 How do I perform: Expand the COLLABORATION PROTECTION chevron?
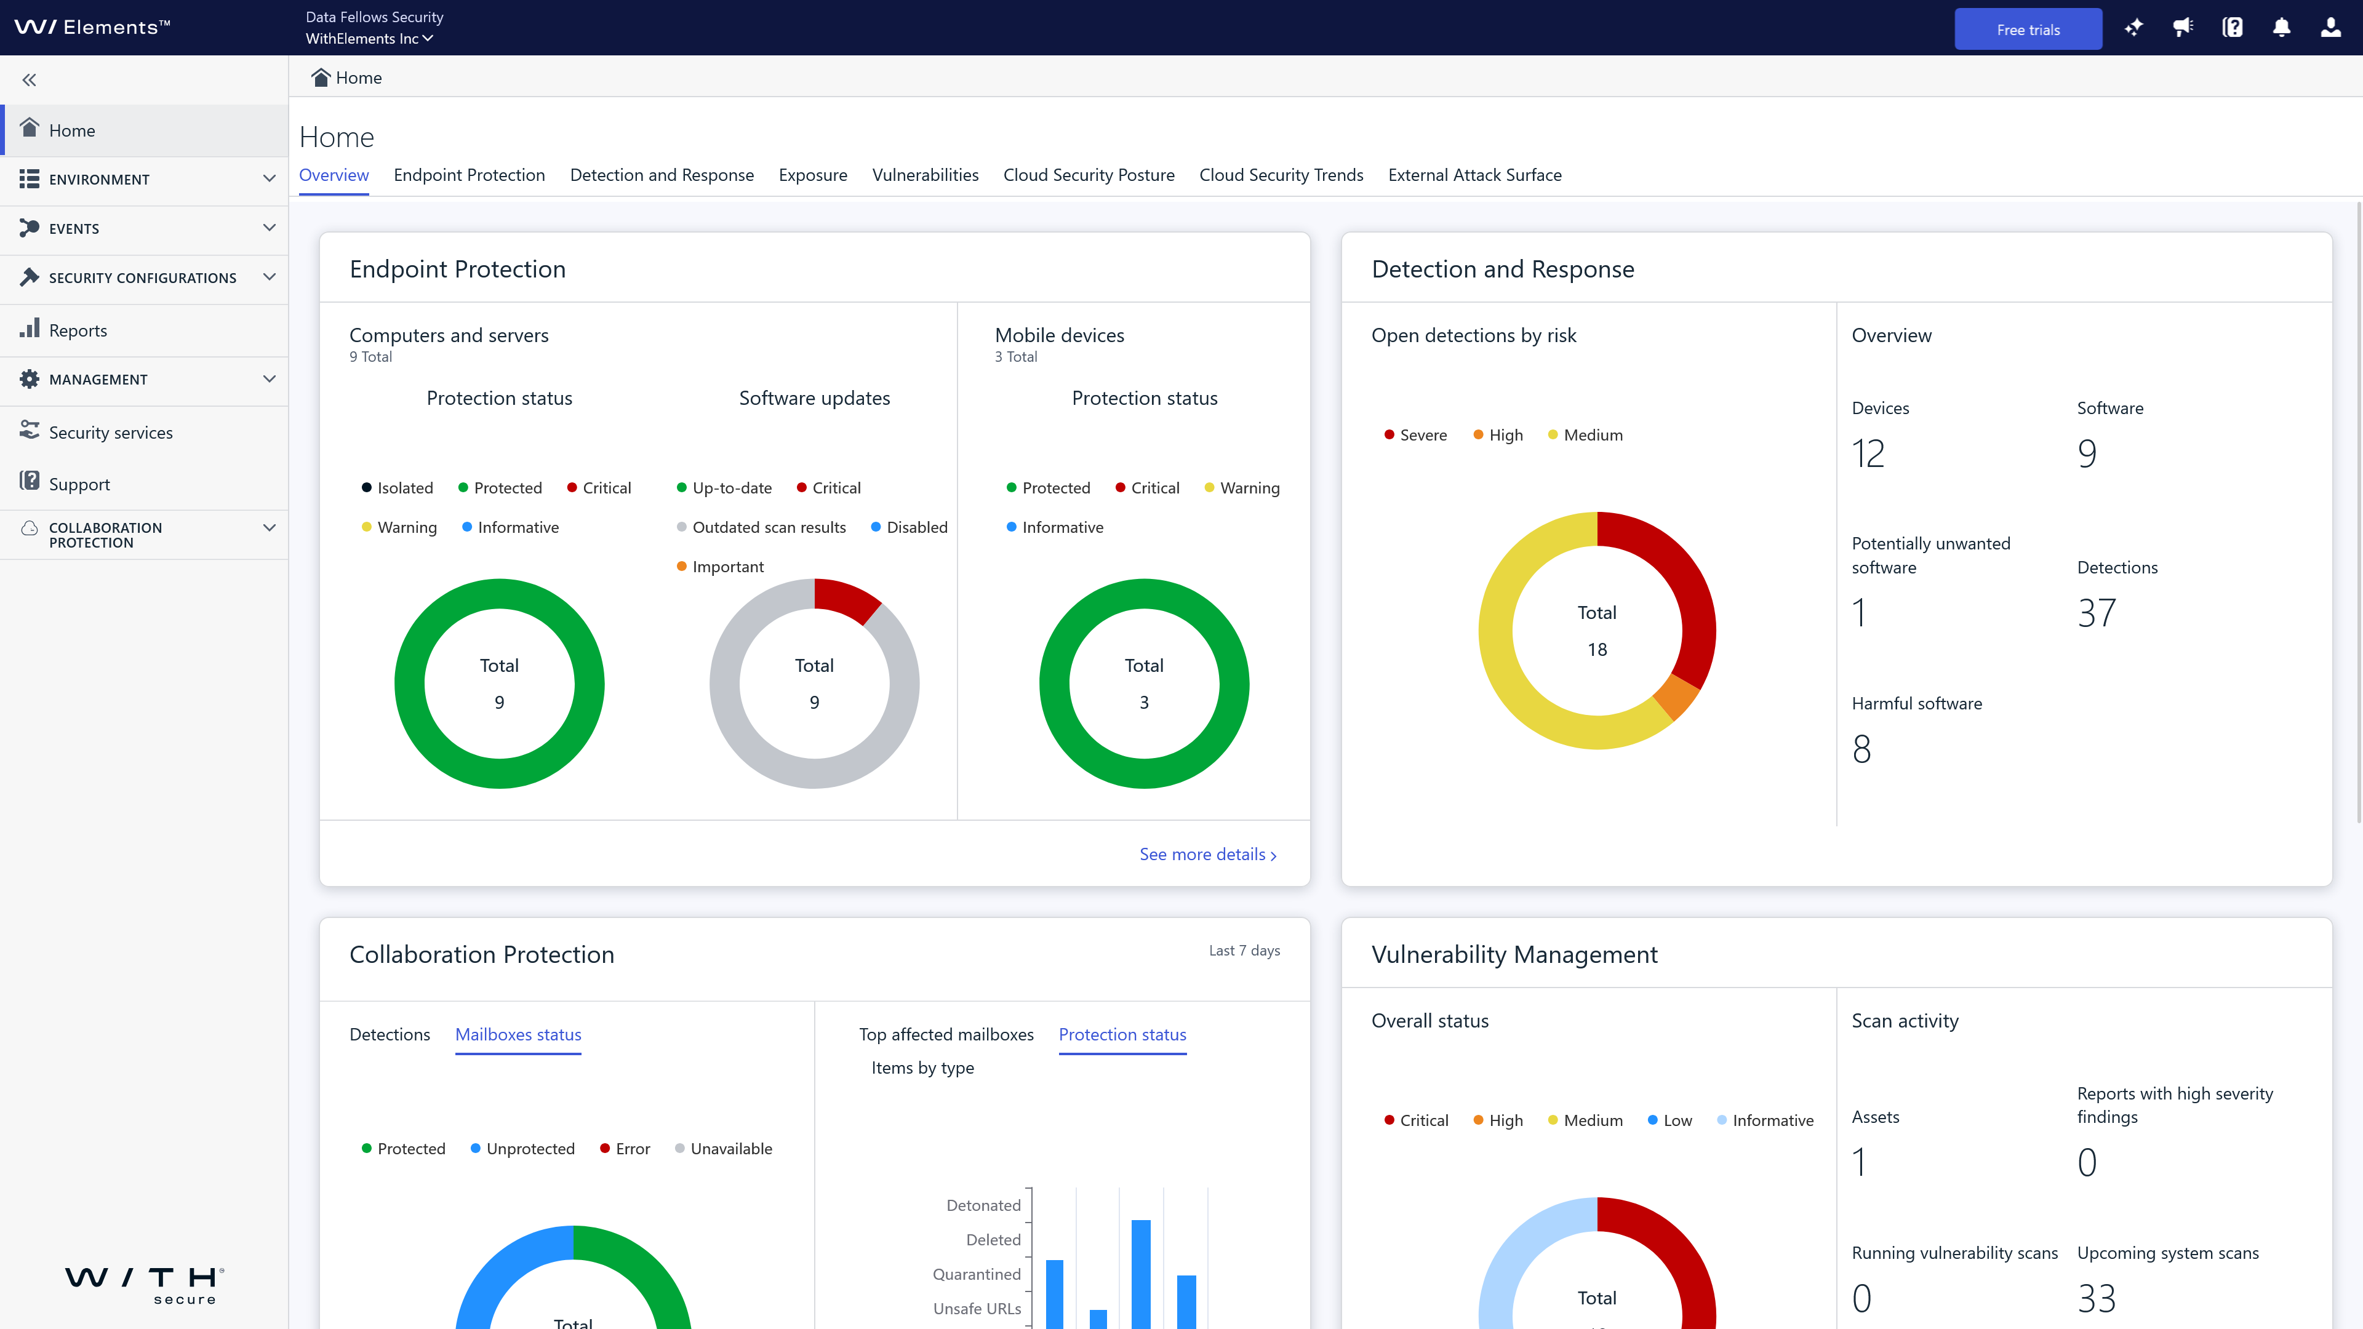(269, 529)
